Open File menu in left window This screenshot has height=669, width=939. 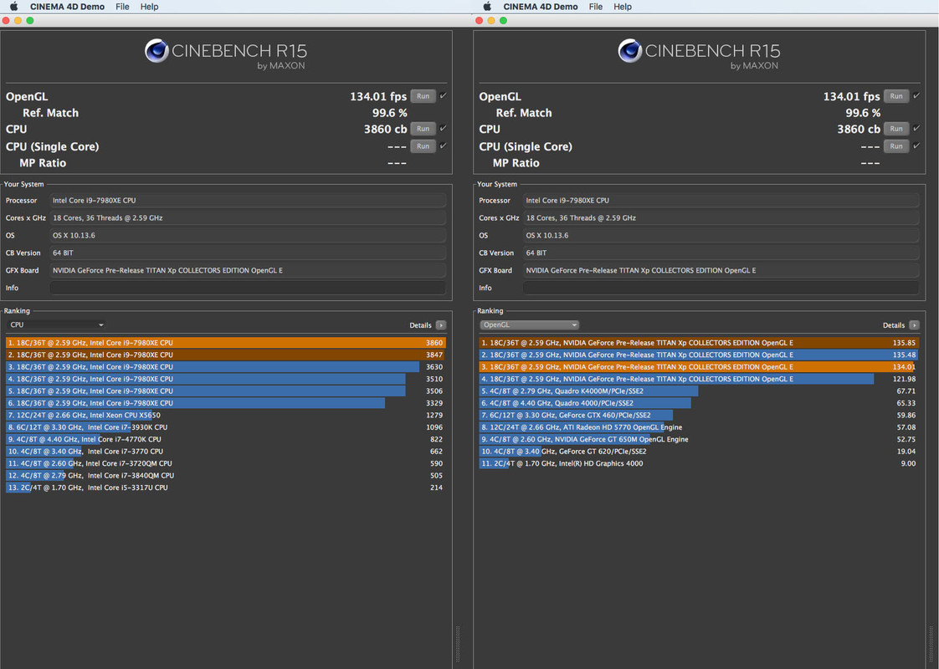tap(122, 7)
